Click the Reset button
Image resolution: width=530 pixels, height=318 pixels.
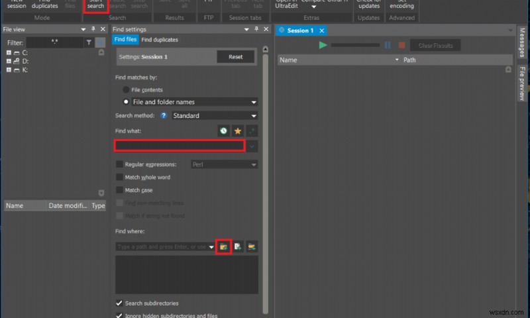[x=235, y=57]
